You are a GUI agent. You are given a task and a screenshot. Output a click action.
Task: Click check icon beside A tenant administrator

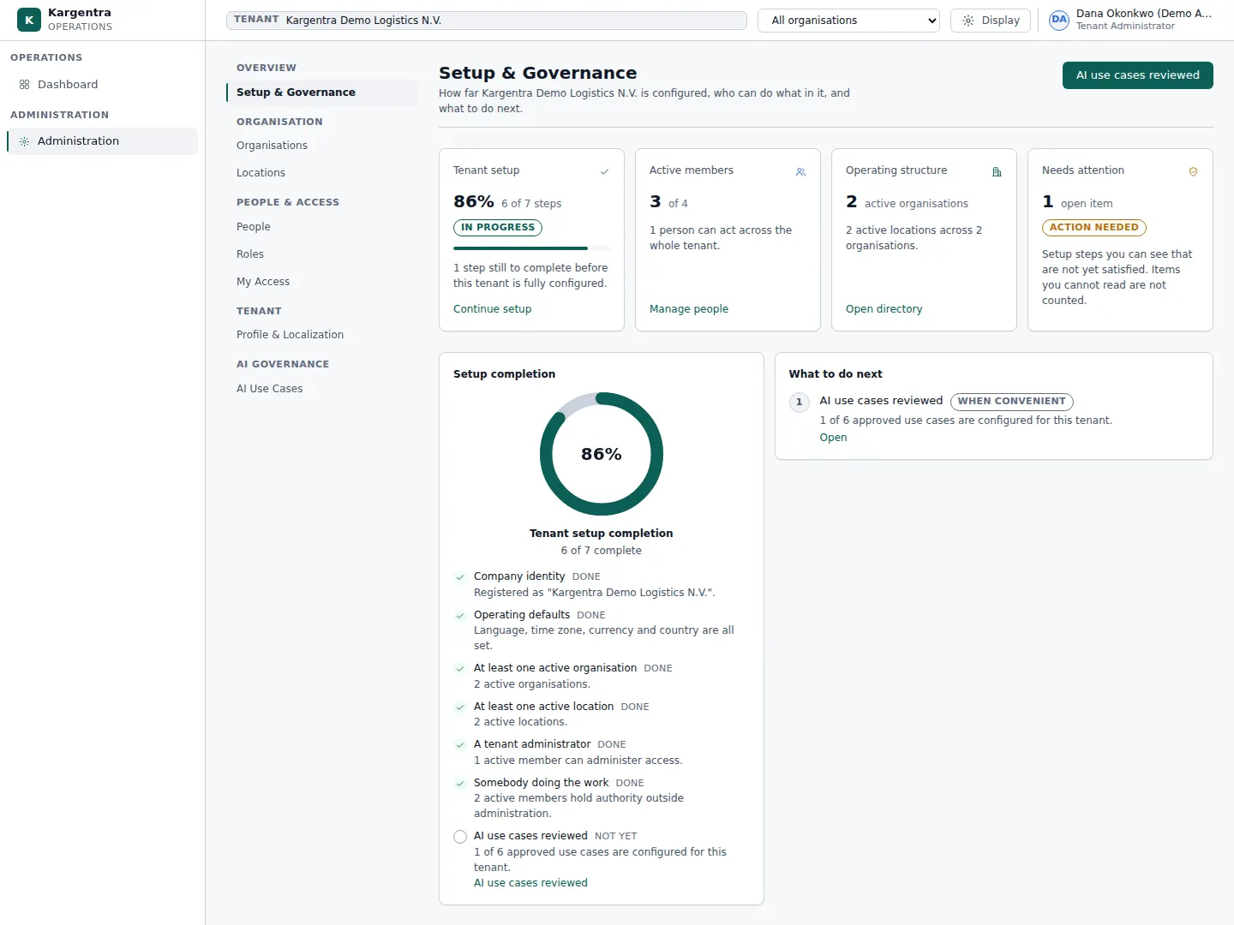click(x=460, y=745)
